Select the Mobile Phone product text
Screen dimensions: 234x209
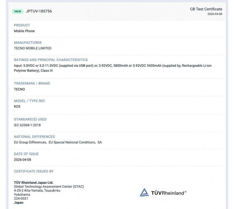24,31
